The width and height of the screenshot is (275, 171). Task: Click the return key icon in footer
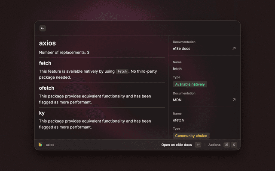(x=198, y=144)
